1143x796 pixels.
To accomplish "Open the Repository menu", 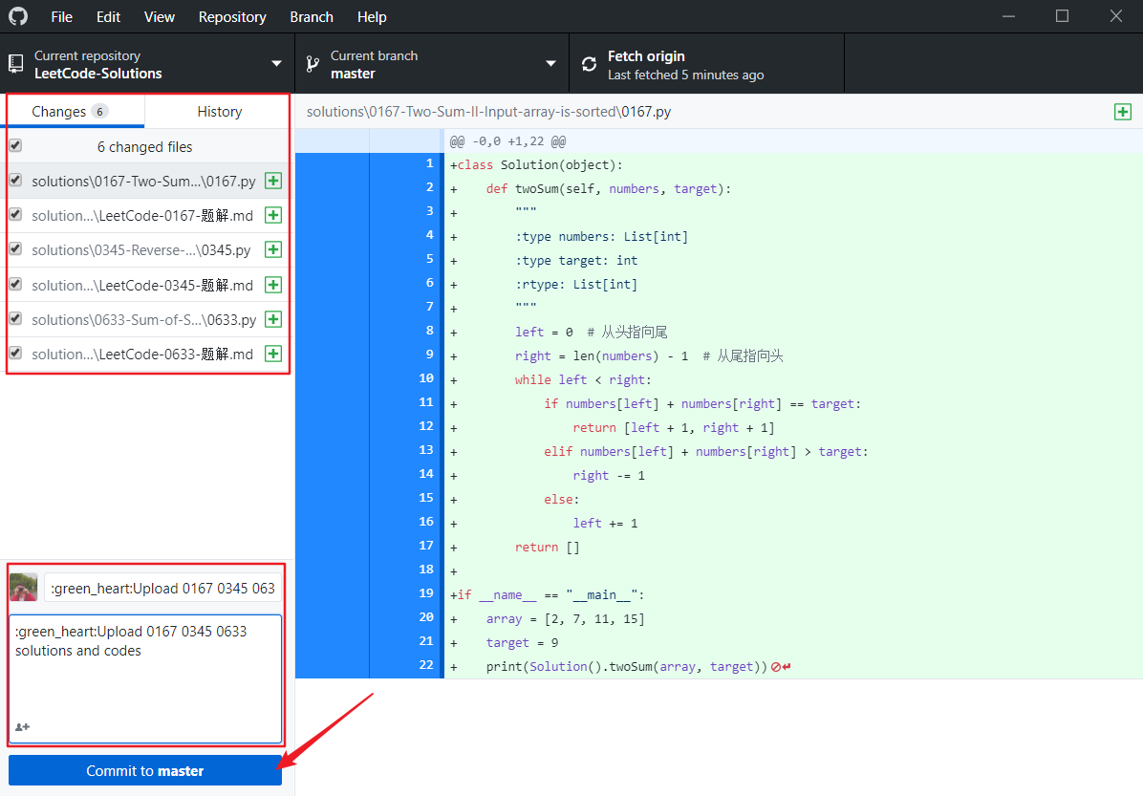I will 232,17.
